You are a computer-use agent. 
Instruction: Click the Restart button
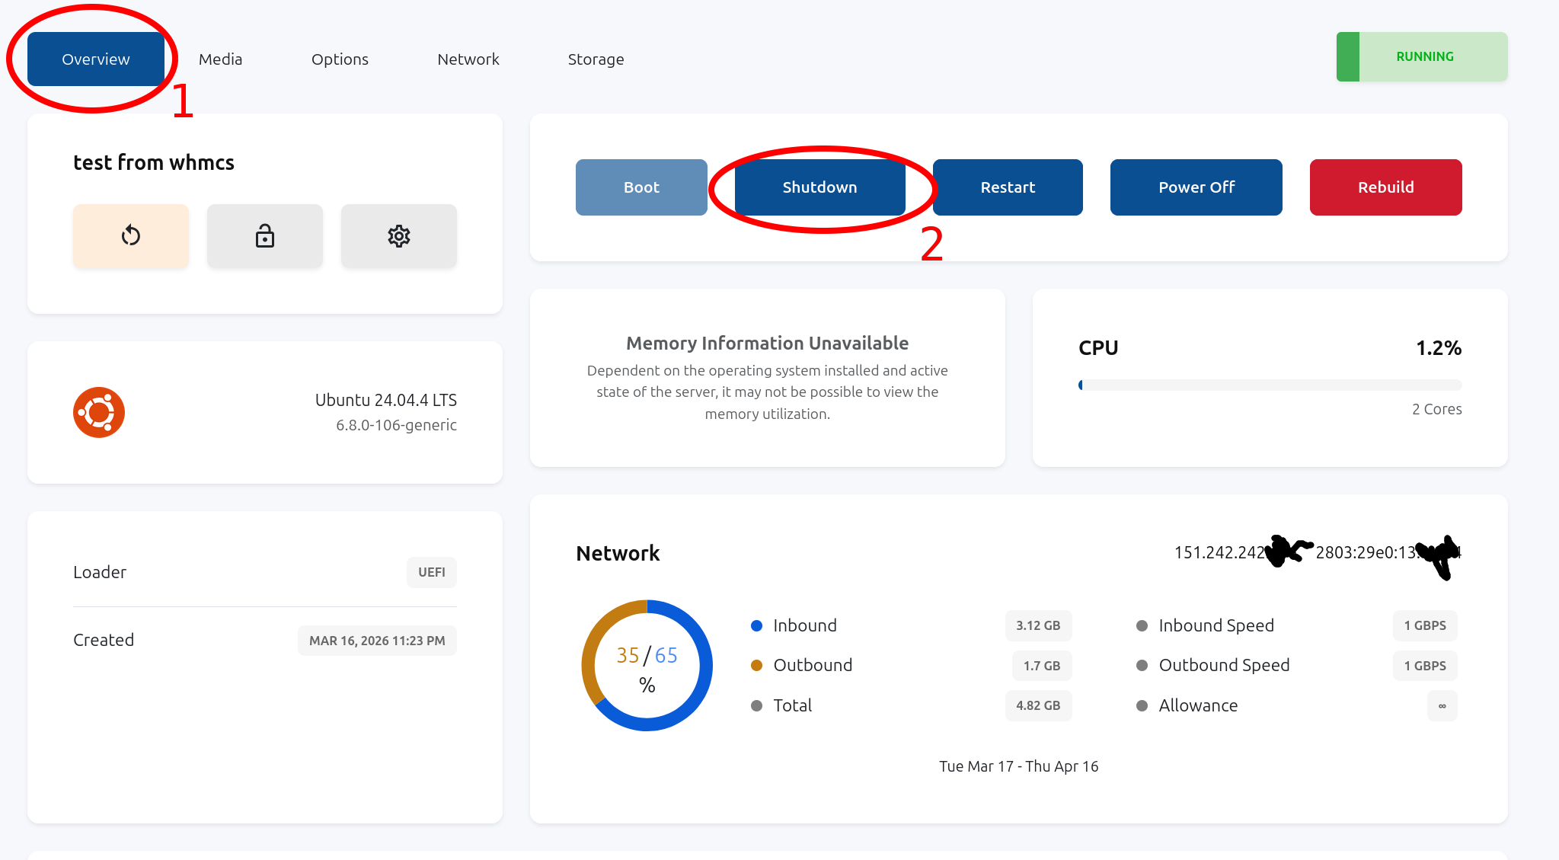[x=1007, y=187]
